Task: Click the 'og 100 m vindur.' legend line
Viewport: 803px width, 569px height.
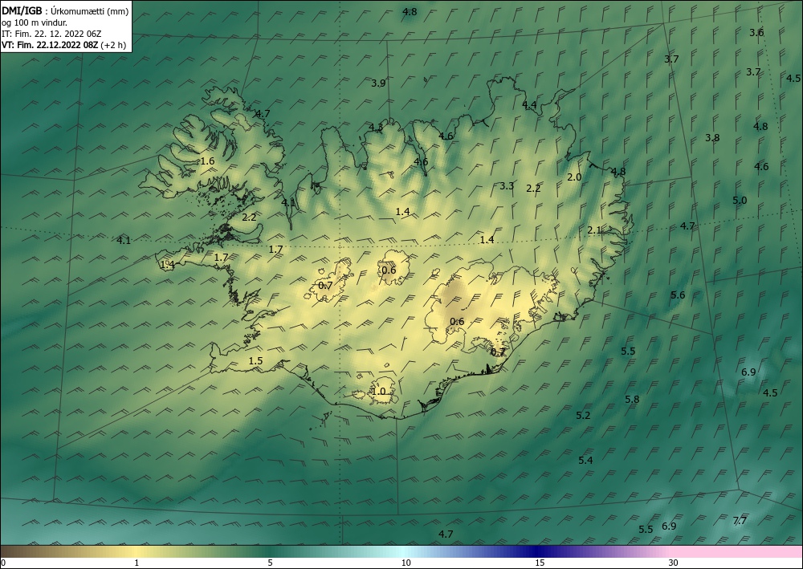Action: [35, 22]
